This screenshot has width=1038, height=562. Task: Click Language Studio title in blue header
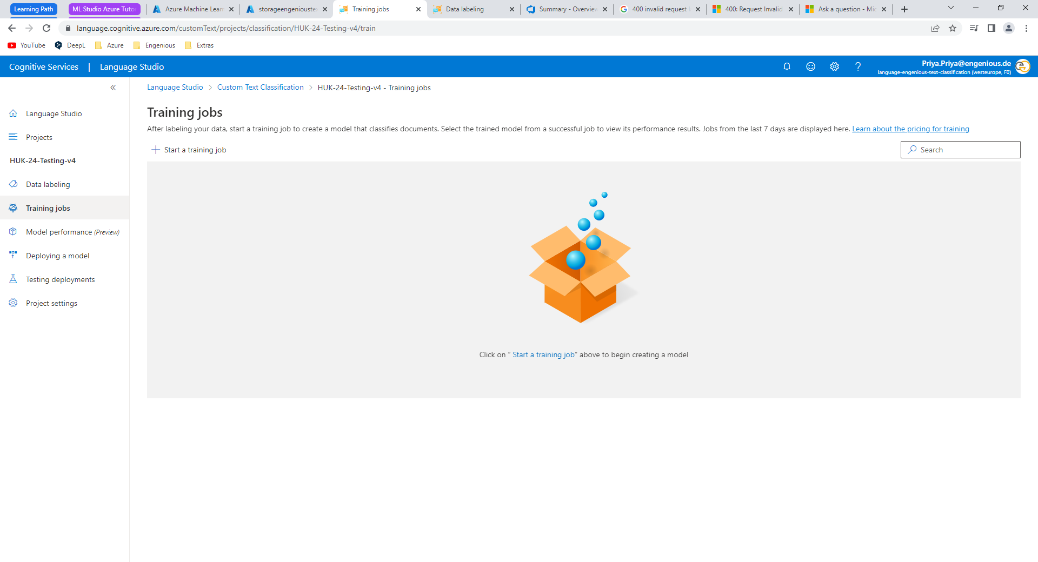click(132, 66)
